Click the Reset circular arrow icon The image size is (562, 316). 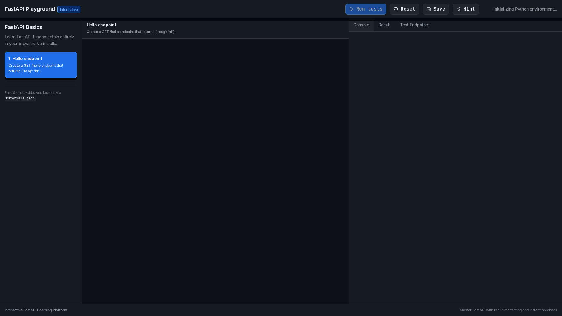pyautogui.click(x=396, y=9)
